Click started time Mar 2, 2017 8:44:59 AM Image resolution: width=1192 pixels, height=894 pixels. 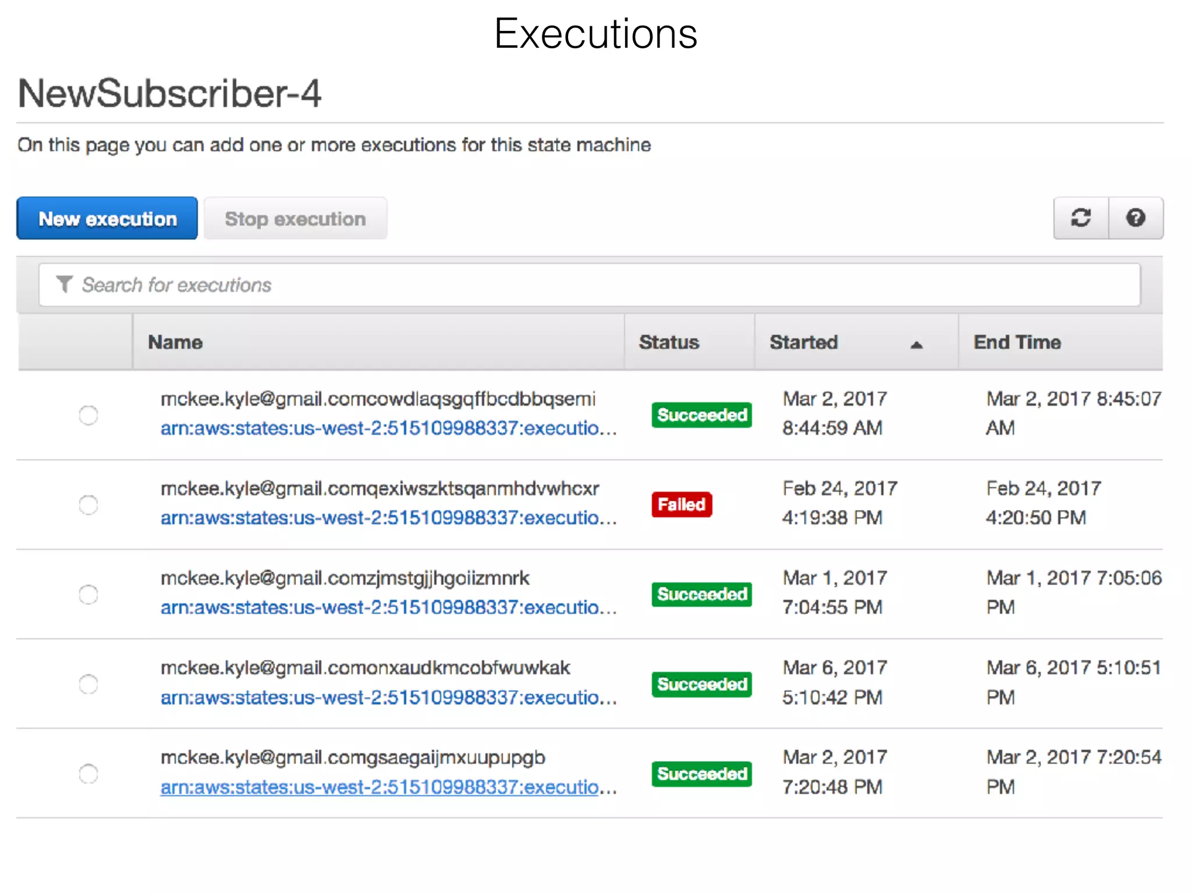pos(835,413)
